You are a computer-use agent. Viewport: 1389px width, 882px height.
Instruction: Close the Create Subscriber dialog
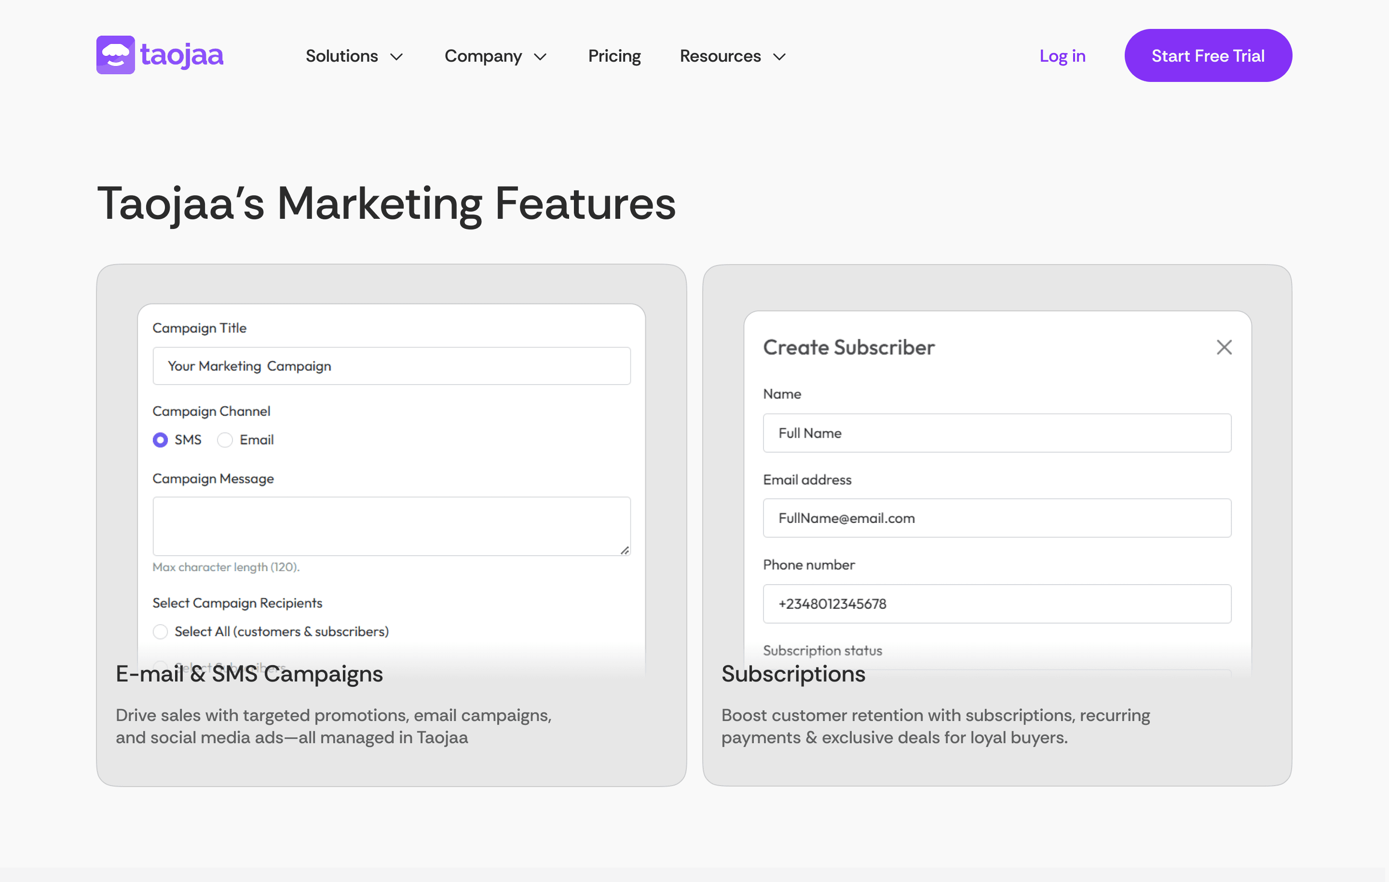[1224, 347]
